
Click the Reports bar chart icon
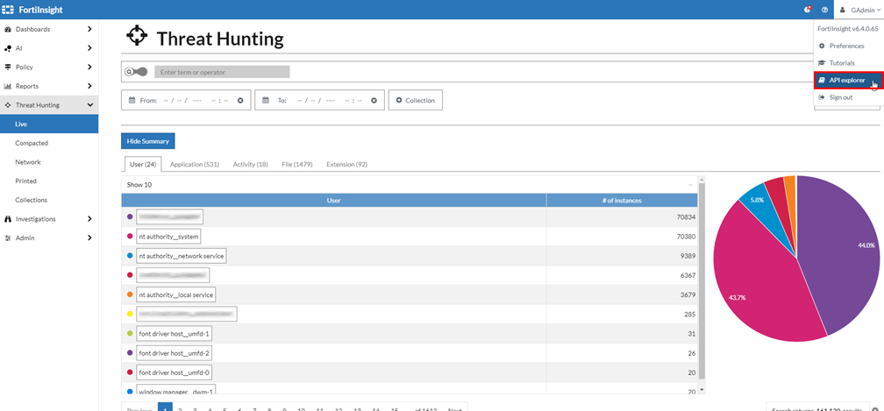pos(8,86)
